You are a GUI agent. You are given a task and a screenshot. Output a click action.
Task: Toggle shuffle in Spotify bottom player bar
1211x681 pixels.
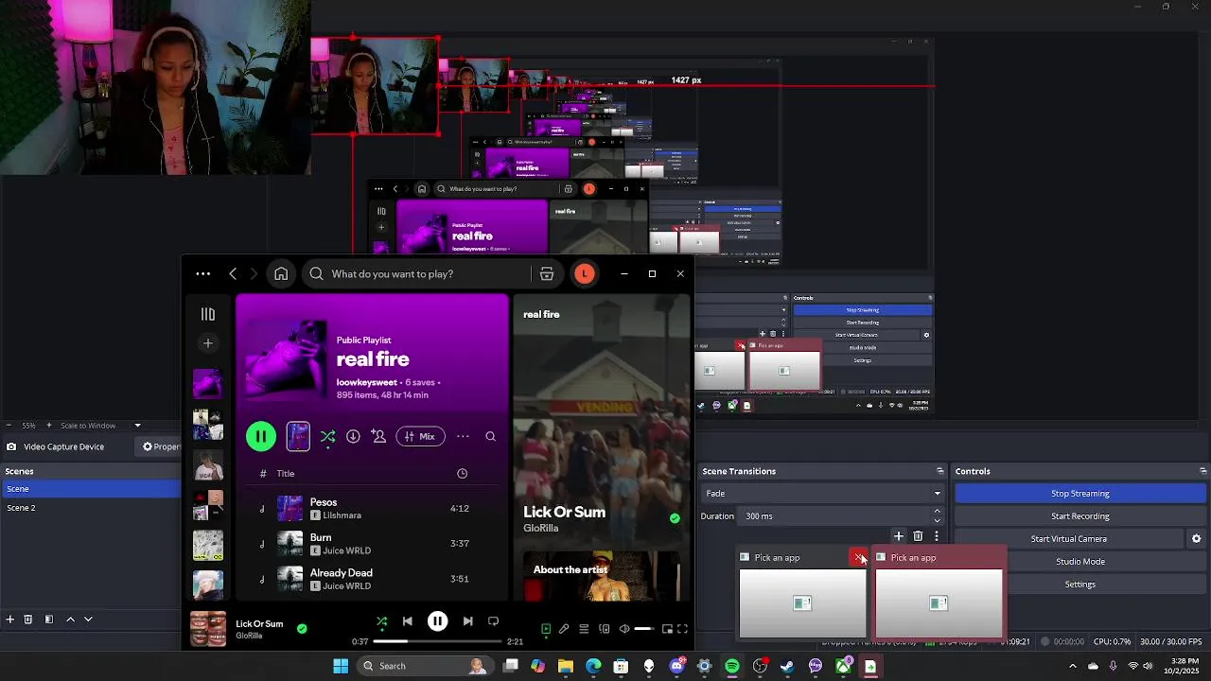coord(382,621)
